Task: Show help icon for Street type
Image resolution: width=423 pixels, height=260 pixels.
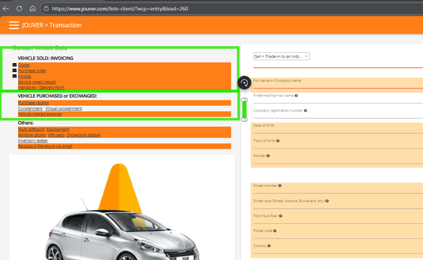Action: [x=327, y=201]
